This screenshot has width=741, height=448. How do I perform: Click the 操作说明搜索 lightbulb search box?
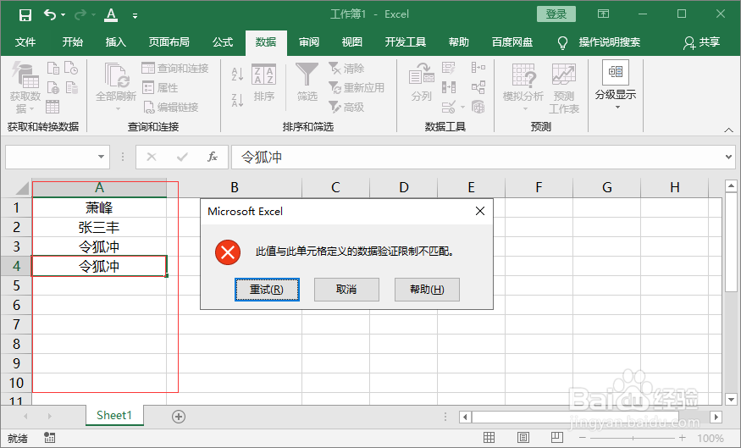[600, 42]
